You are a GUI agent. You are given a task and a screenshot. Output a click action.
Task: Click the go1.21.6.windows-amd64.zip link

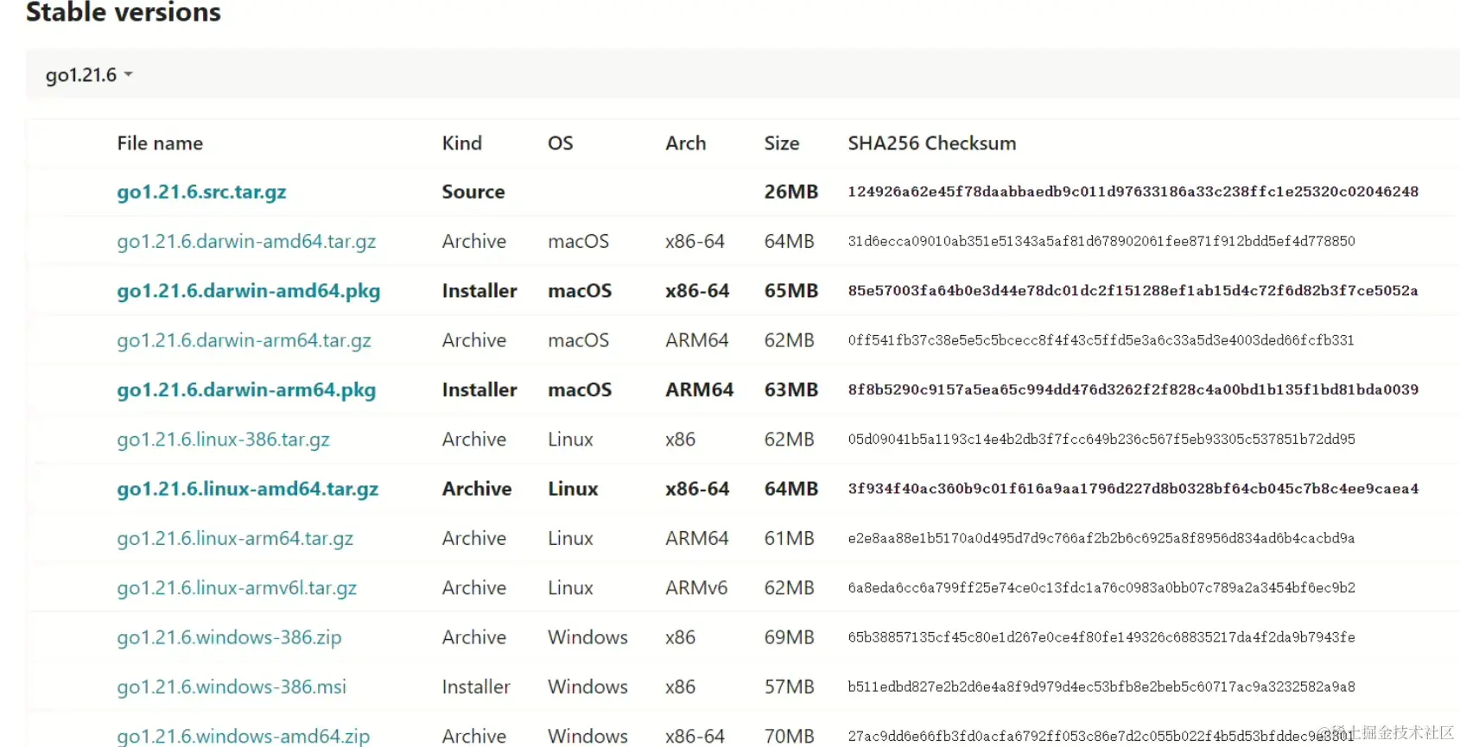click(243, 736)
